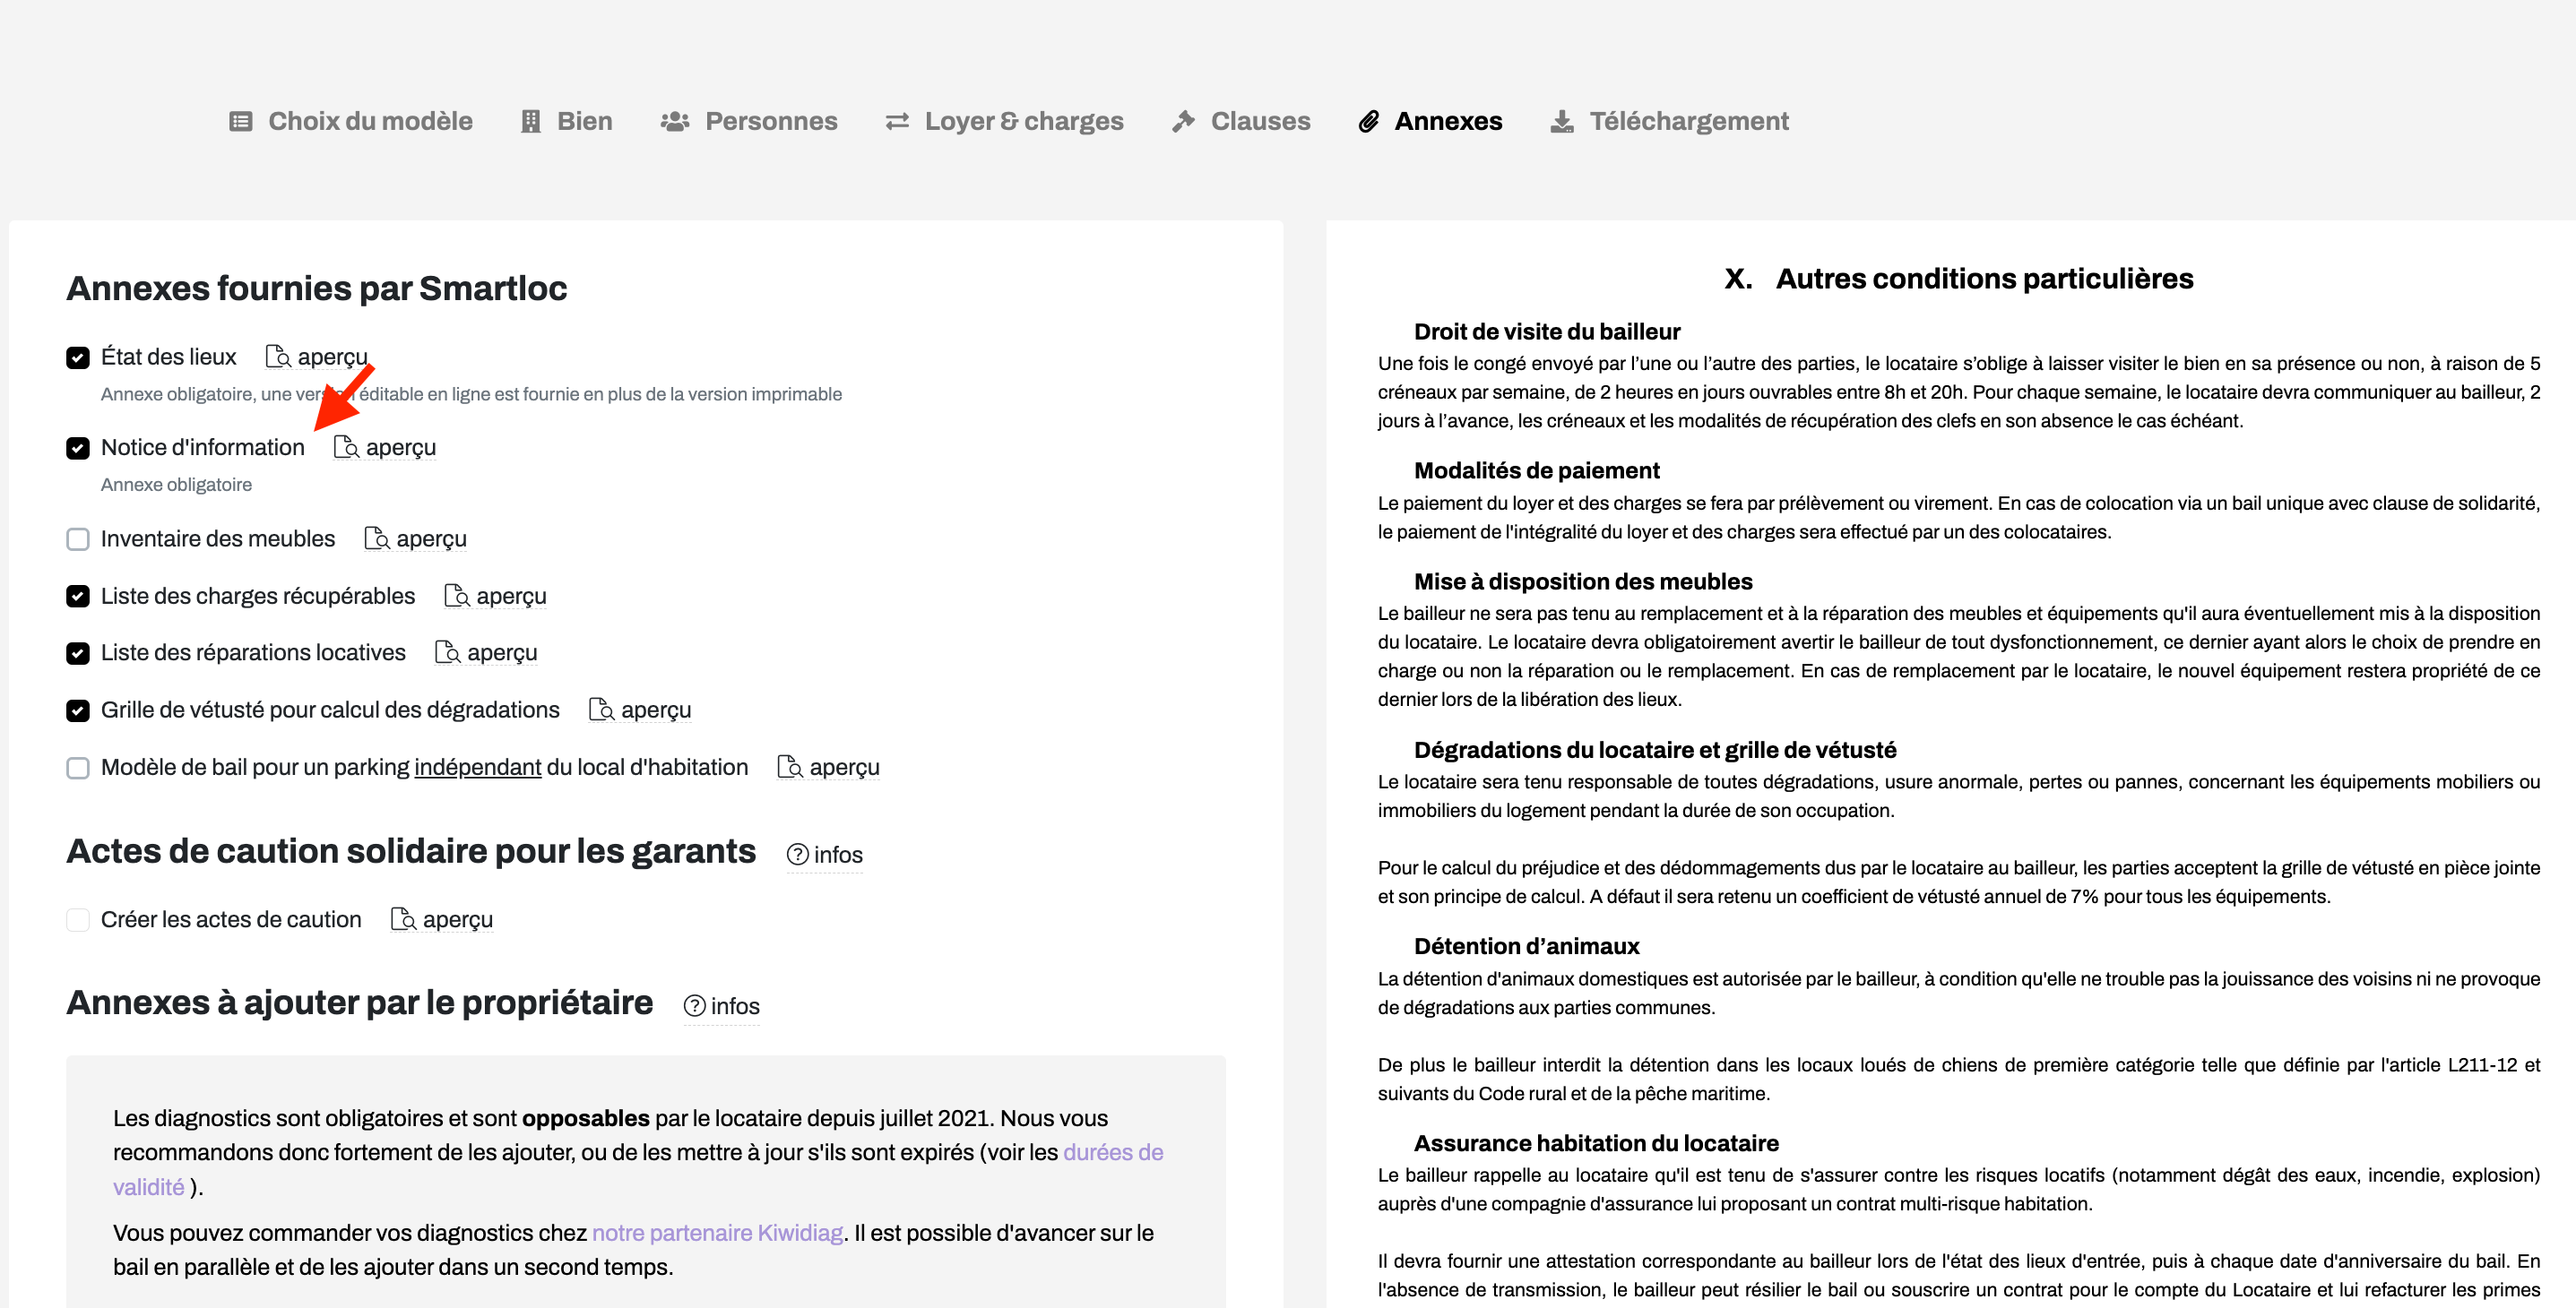Click the Mise à disposition des meubles heading
This screenshot has width=2576, height=1308.
[1582, 581]
